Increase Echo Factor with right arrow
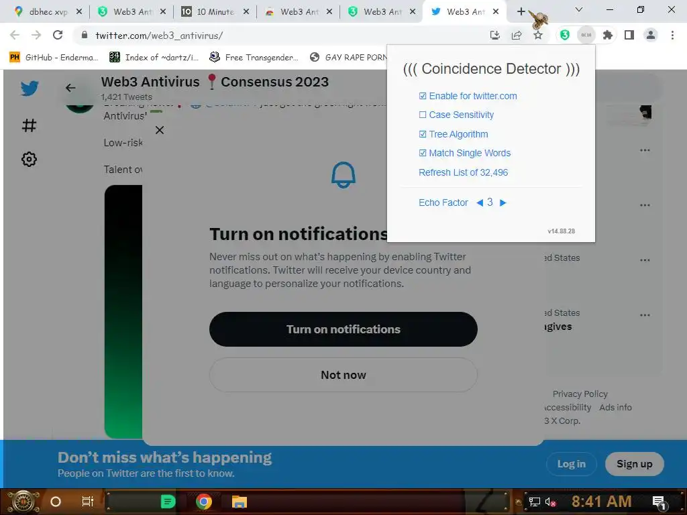 coord(503,203)
